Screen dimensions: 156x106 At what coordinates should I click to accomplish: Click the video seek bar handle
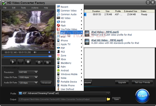pyautogui.click(x=50, y=56)
